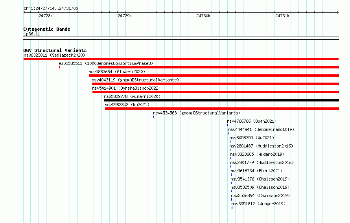
Task: Open nsv3536894 (Chaisson2019) label
Action: click(260, 195)
